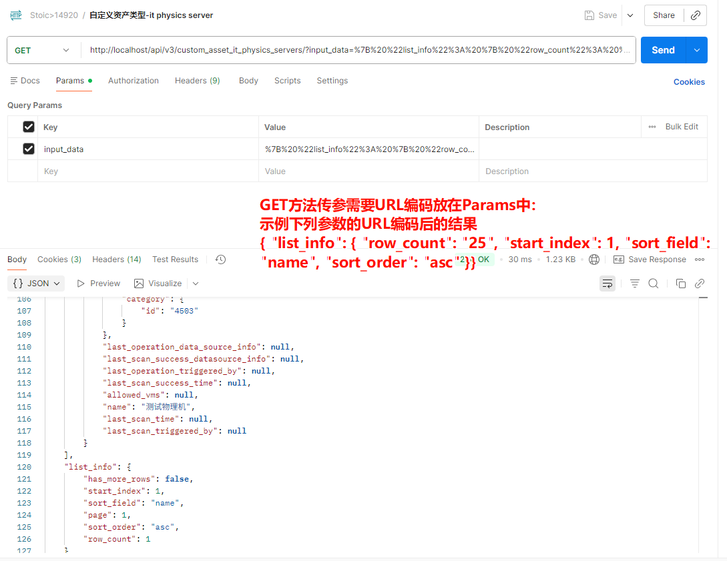Open search in response body
This screenshot has height=561, width=727.
[654, 284]
